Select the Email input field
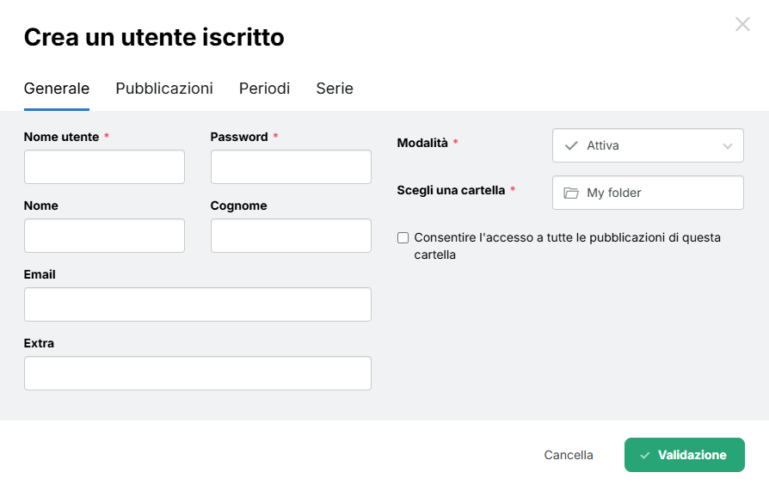769x491 pixels. point(198,304)
